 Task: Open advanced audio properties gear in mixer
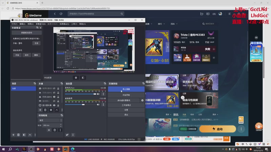point(67,135)
